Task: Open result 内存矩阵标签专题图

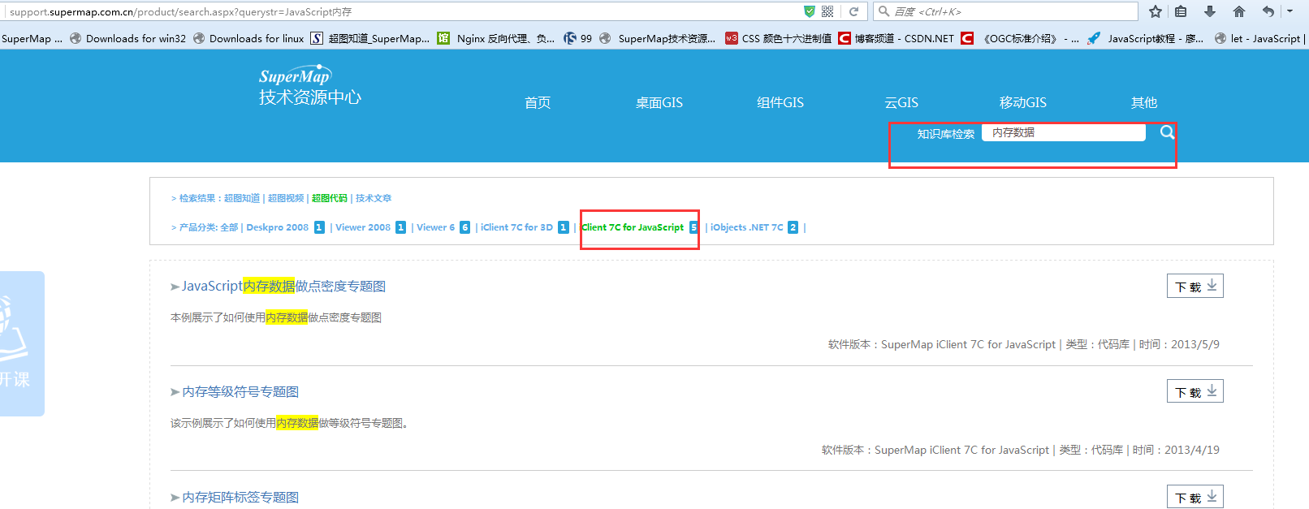Action: [x=240, y=497]
